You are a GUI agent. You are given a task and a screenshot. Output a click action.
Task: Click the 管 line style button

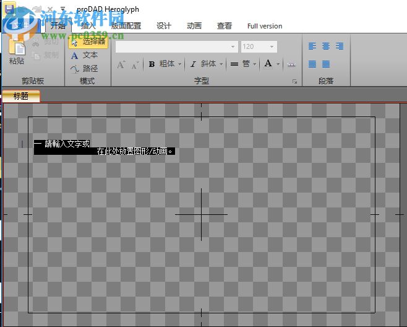click(x=240, y=64)
